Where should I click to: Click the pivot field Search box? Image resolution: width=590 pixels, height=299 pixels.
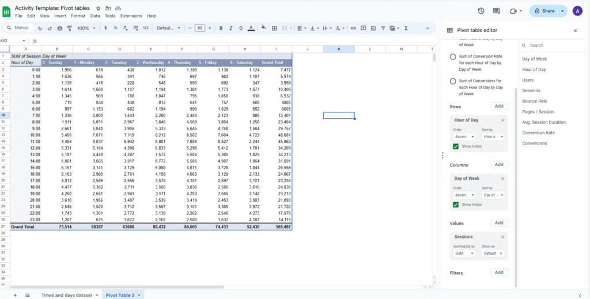pyautogui.click(x=551, y=45)
